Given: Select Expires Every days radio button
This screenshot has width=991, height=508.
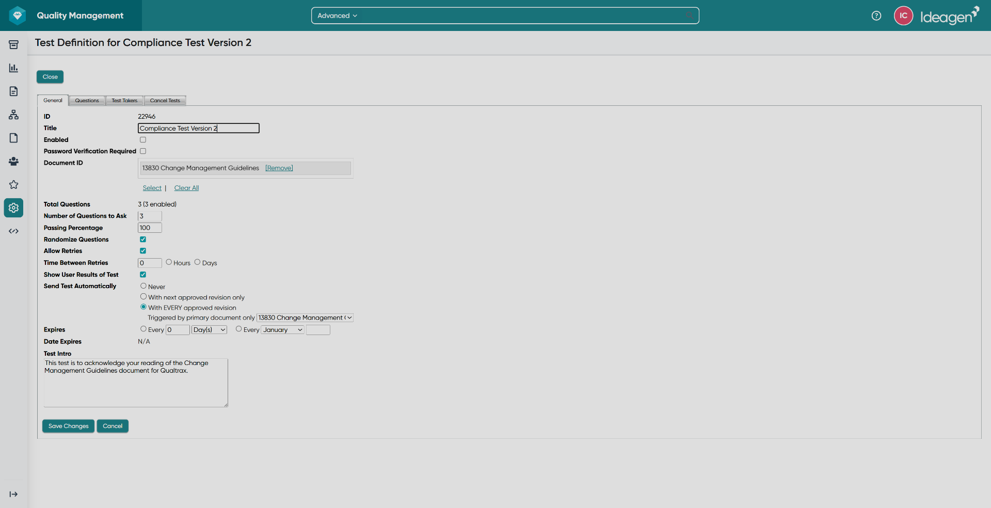Looking at the screenshot, I should (143, 329).
